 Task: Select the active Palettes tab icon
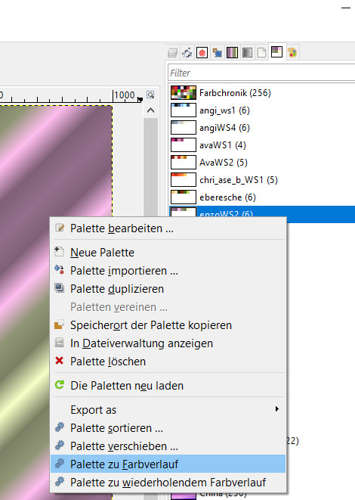(x=276, y=51)
